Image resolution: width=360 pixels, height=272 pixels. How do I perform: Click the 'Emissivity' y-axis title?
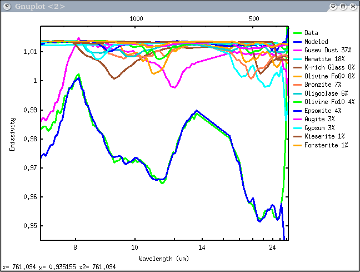12,134
